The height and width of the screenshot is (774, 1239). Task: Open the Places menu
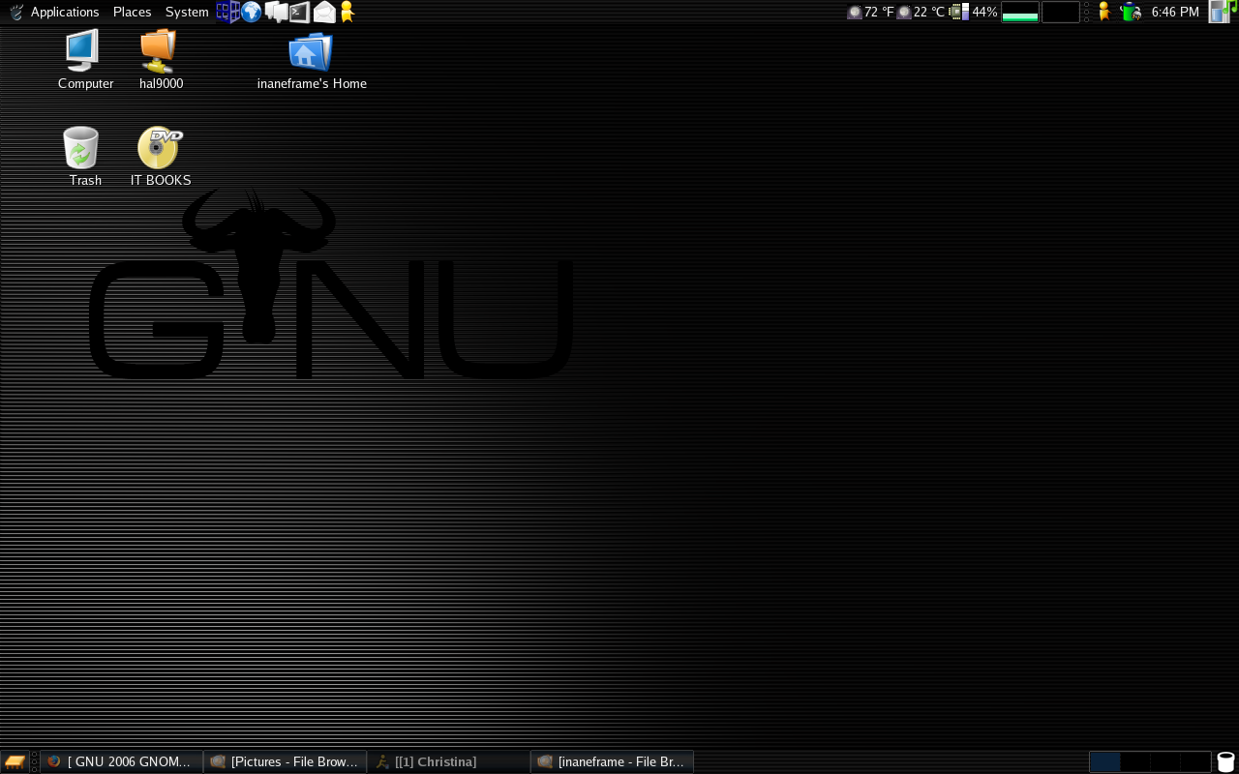pos(132,12)
